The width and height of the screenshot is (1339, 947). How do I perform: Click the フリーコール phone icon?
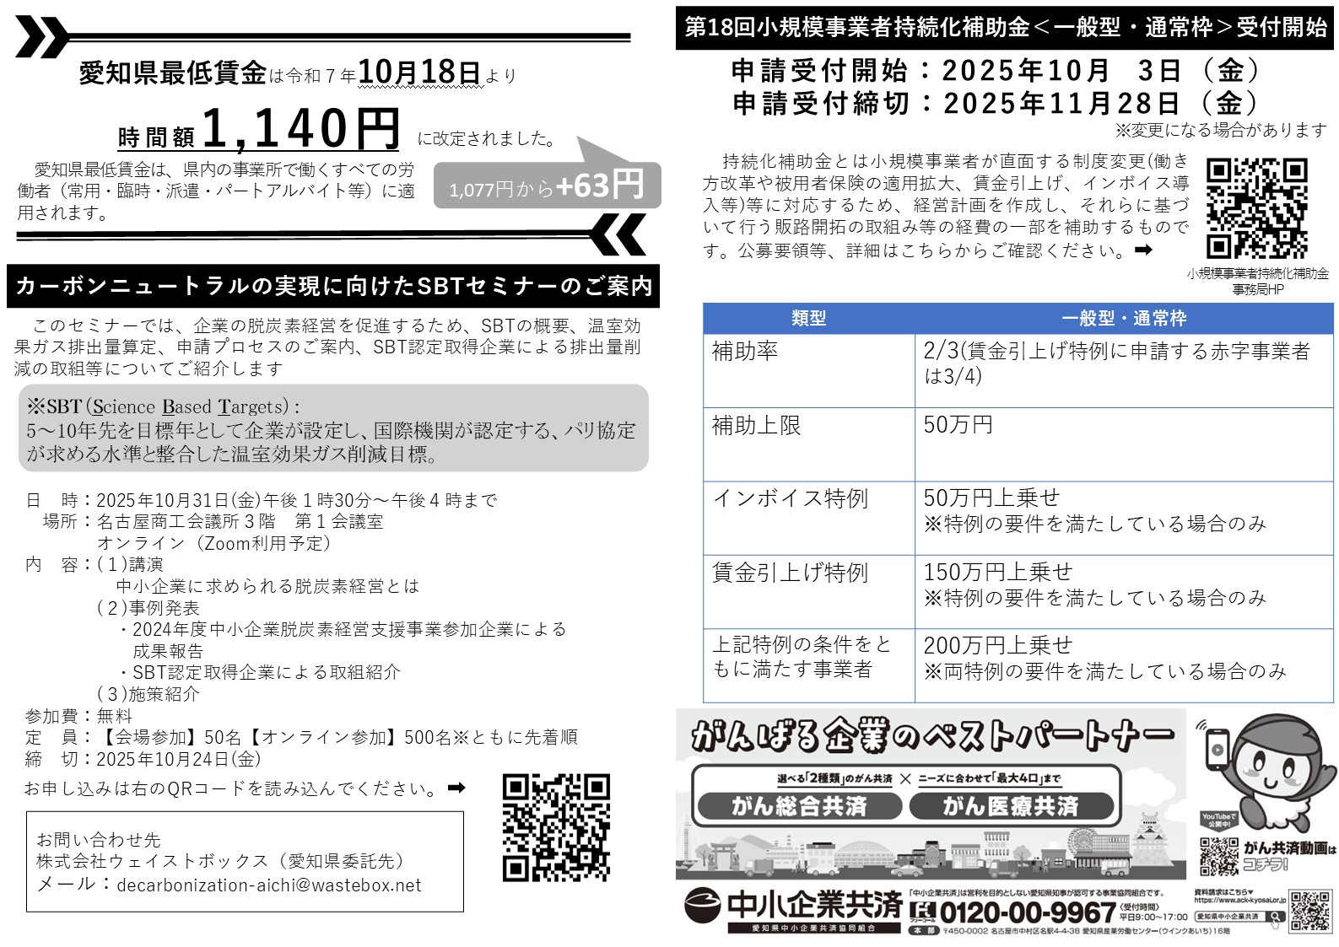tap(922, 912)
